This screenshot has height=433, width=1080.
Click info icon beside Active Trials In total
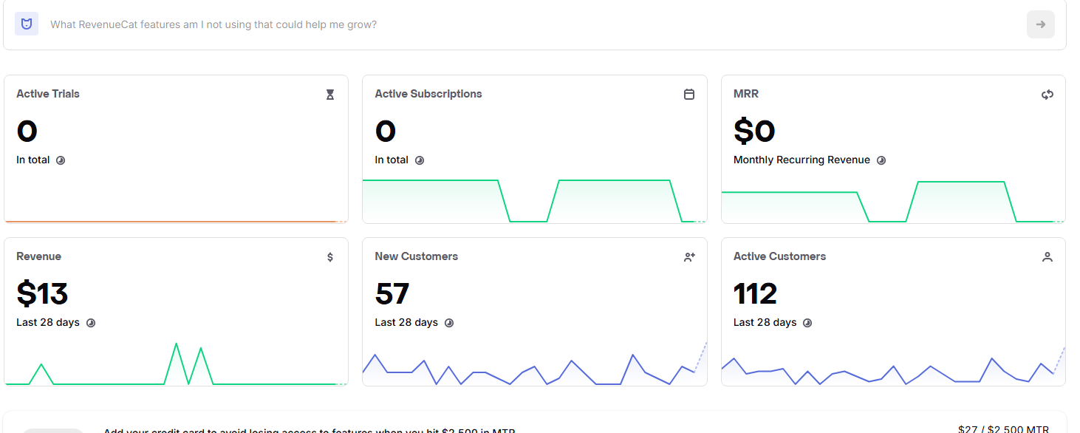pyautogui.click(x=61, y=160)
